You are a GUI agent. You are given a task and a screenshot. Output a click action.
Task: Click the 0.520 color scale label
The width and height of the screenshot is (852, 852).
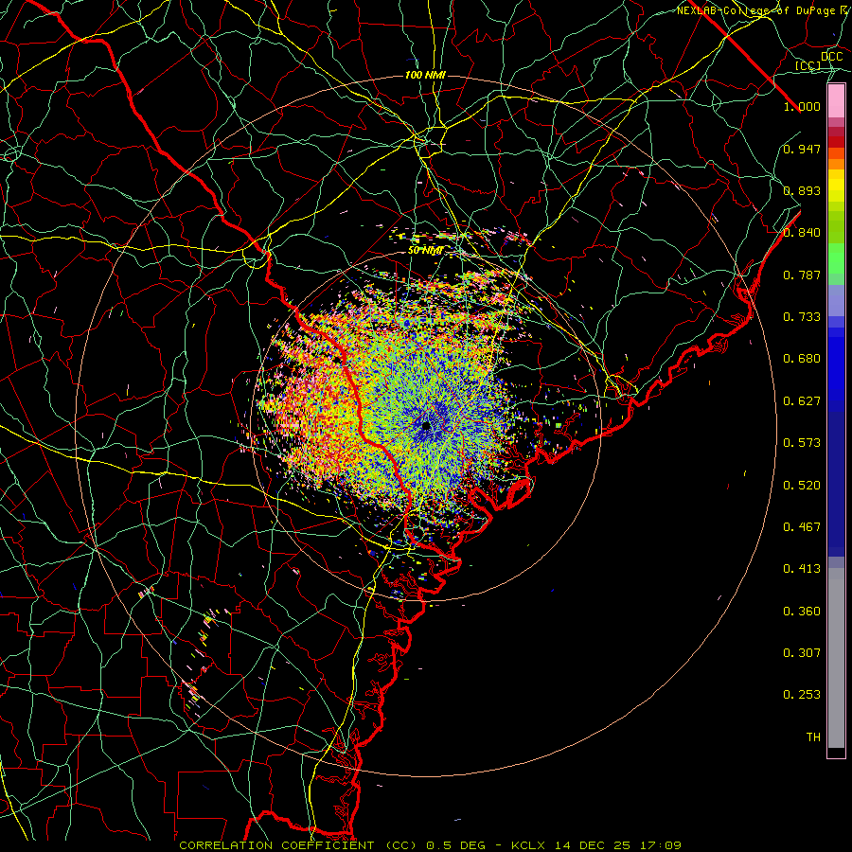(802, 486)
